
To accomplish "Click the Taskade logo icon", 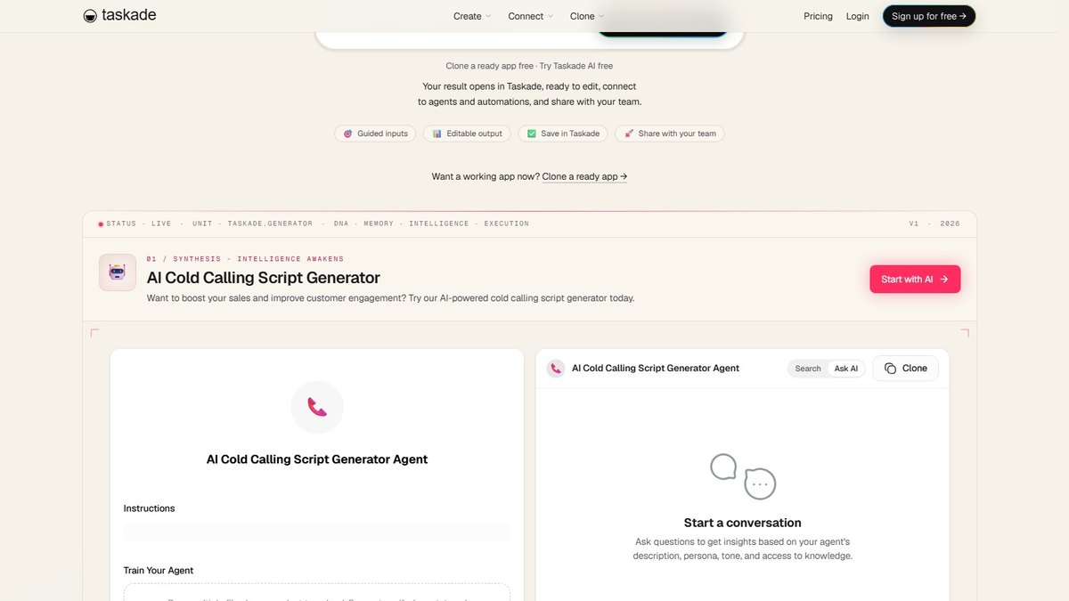I will (90, 16).
